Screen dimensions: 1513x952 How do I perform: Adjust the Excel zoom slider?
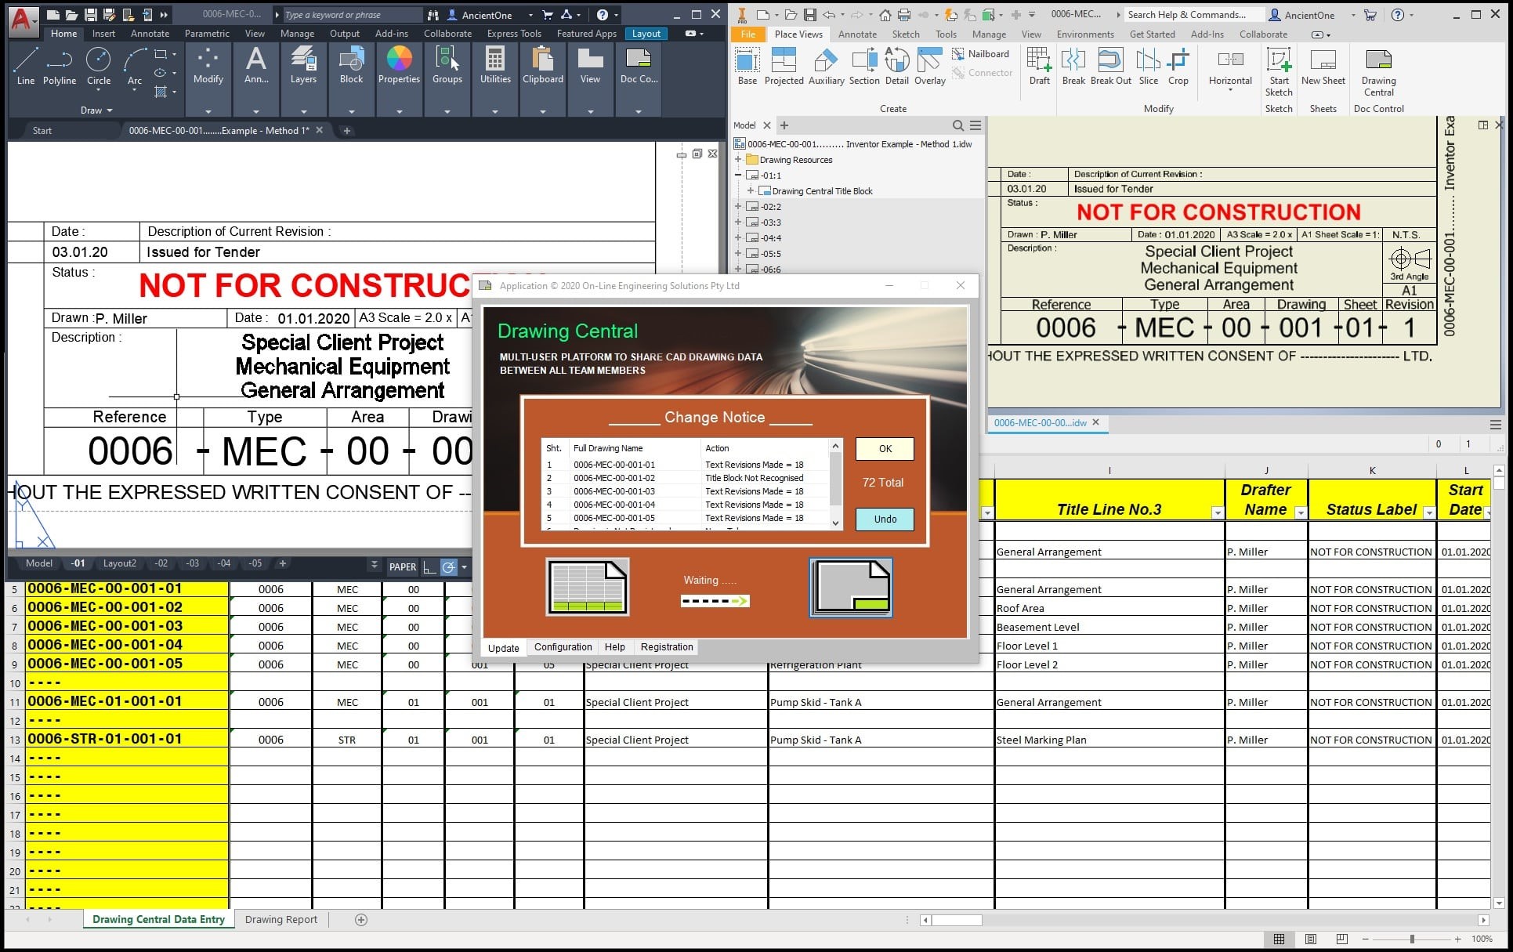tap(1412, 939)
